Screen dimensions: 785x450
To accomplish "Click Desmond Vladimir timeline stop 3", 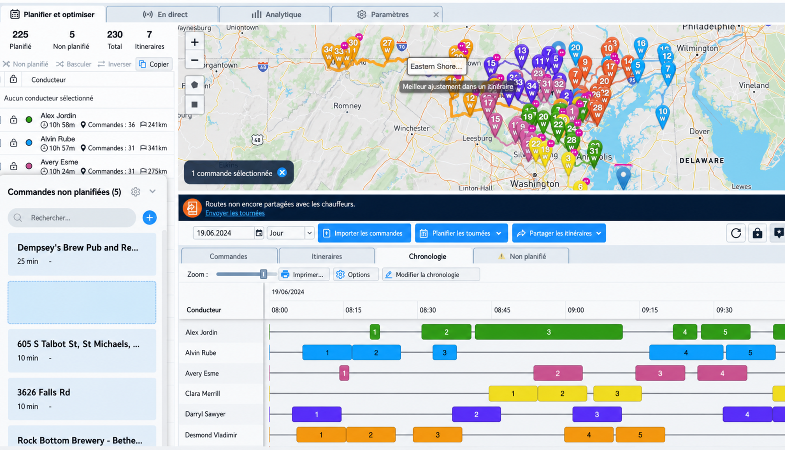I will click(x=437, y=435).
